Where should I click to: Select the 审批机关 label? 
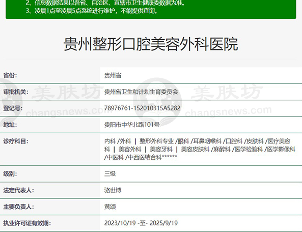click(16, 92)
